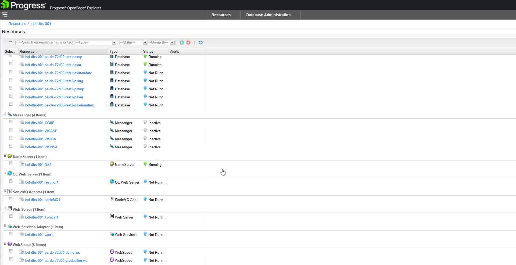
Task: Click Web Server type icon in Tomcat1 row
Action: coord(112,217)
